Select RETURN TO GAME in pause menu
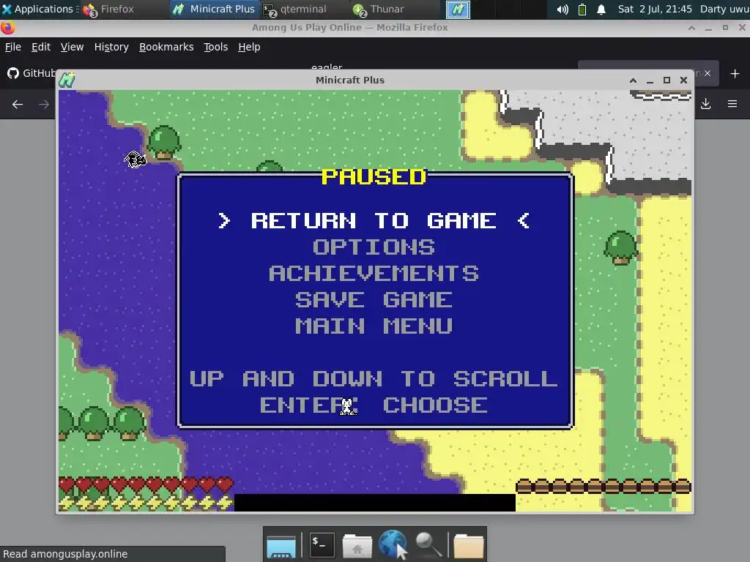750x562 pixels. click(374, 221)
